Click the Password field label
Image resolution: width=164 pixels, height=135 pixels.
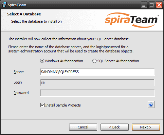click(21, 93)
